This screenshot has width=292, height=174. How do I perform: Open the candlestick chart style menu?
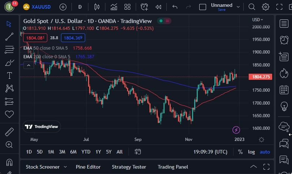click(97, 7)
